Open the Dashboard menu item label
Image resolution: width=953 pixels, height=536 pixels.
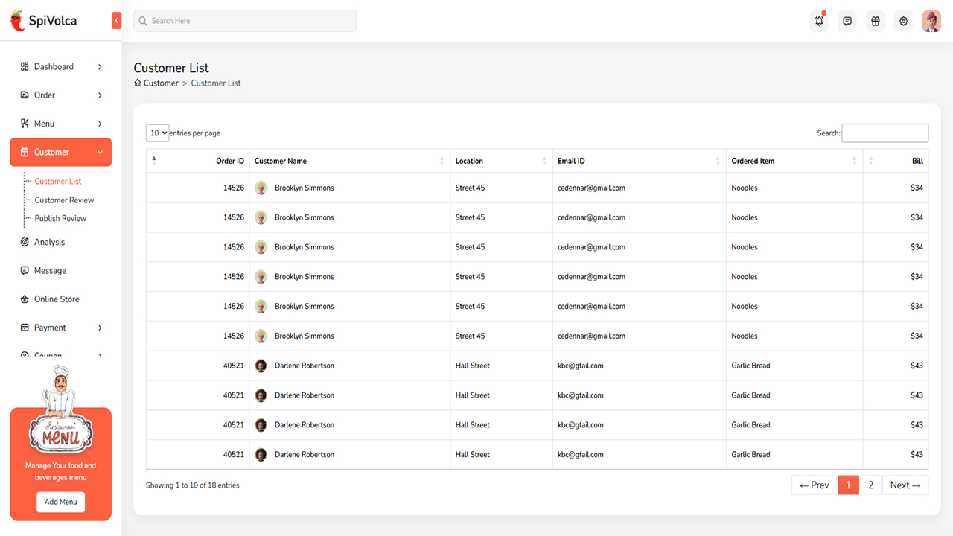click(x=54, y=66)
